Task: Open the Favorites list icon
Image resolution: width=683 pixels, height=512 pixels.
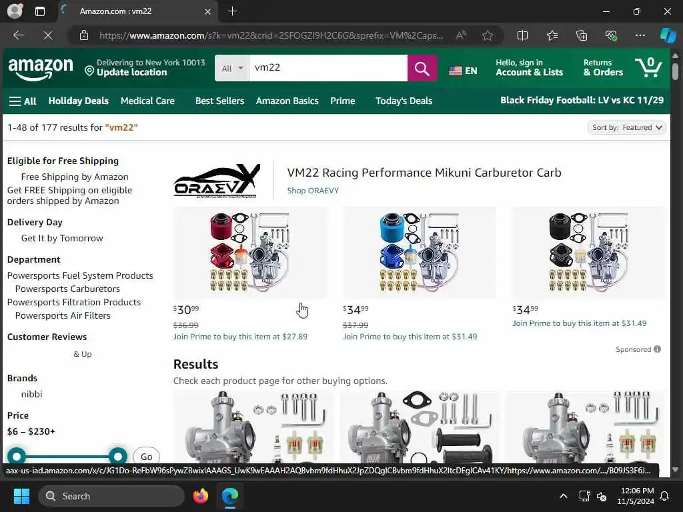Action: 552,35
